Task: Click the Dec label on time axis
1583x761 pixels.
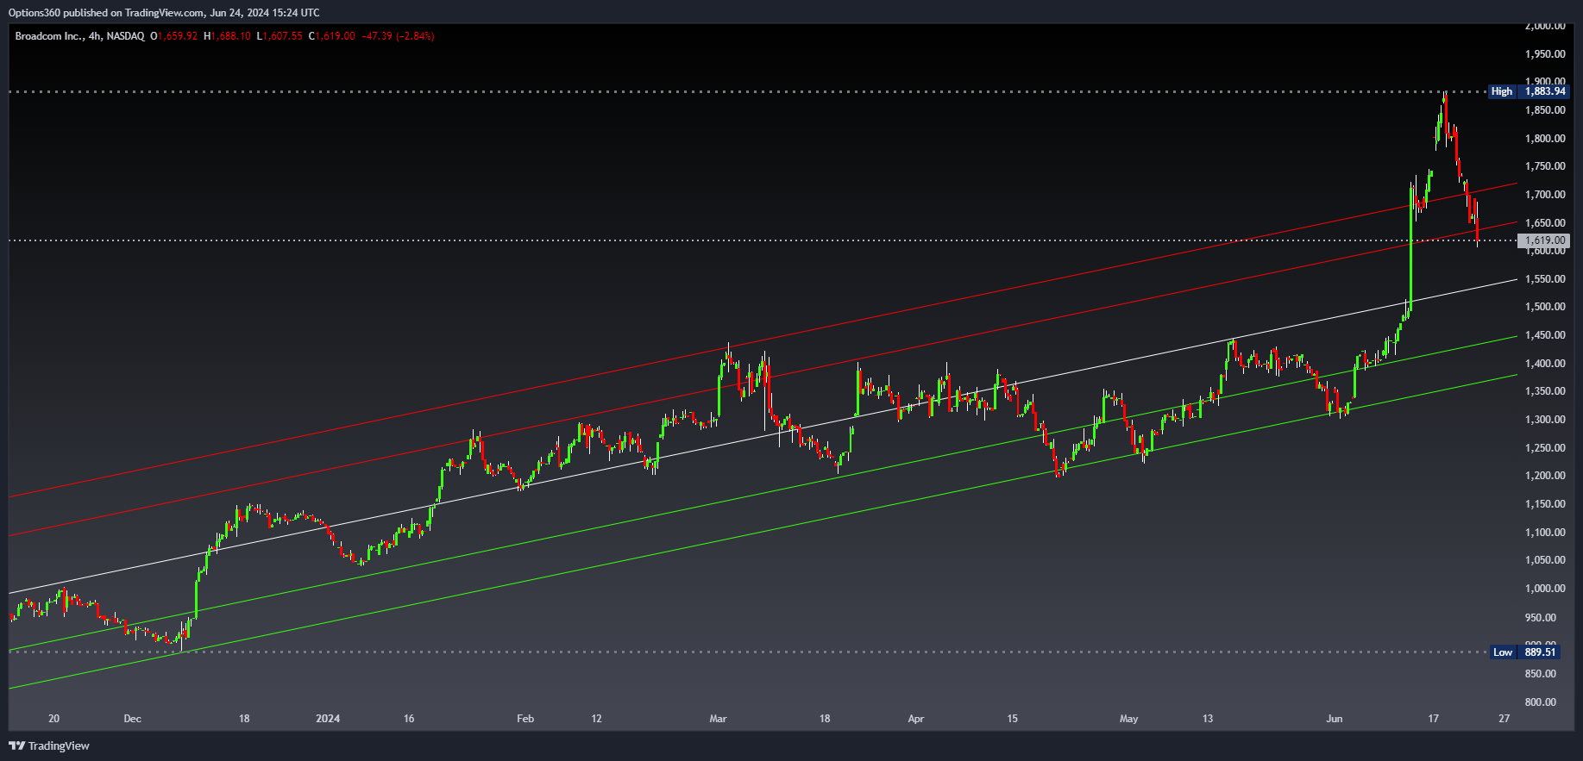Action: click(132, 719)
